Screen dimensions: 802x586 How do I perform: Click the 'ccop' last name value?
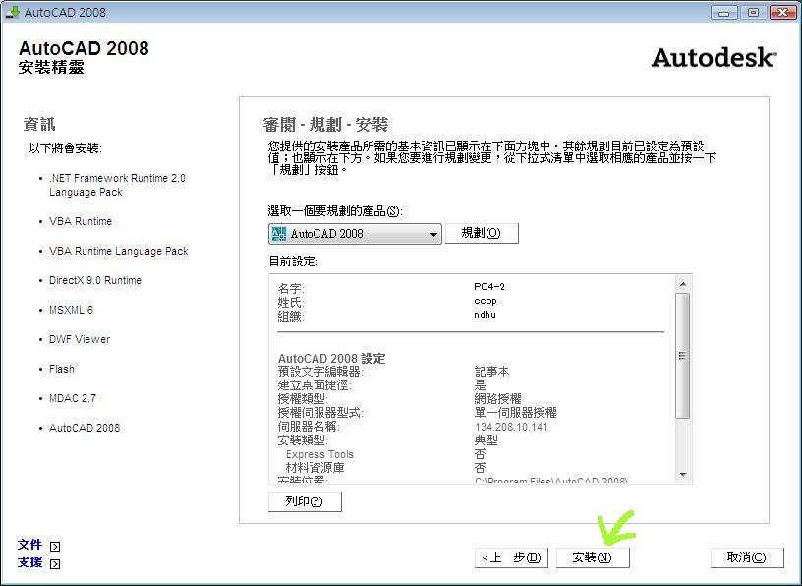click(486, 301)
